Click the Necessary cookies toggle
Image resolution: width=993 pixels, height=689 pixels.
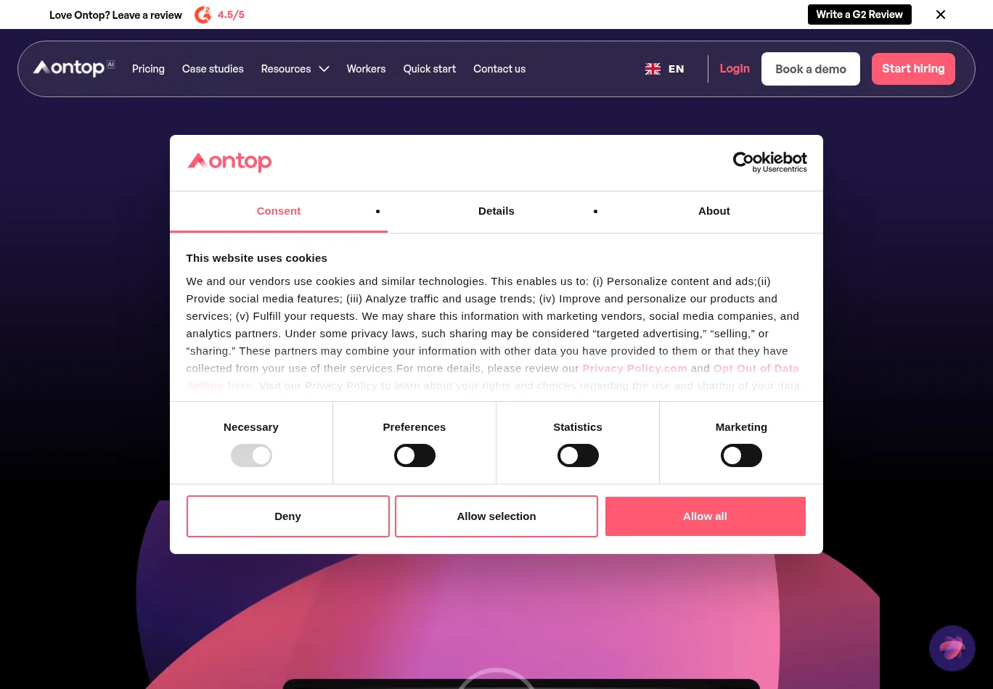tap(251, 455)
